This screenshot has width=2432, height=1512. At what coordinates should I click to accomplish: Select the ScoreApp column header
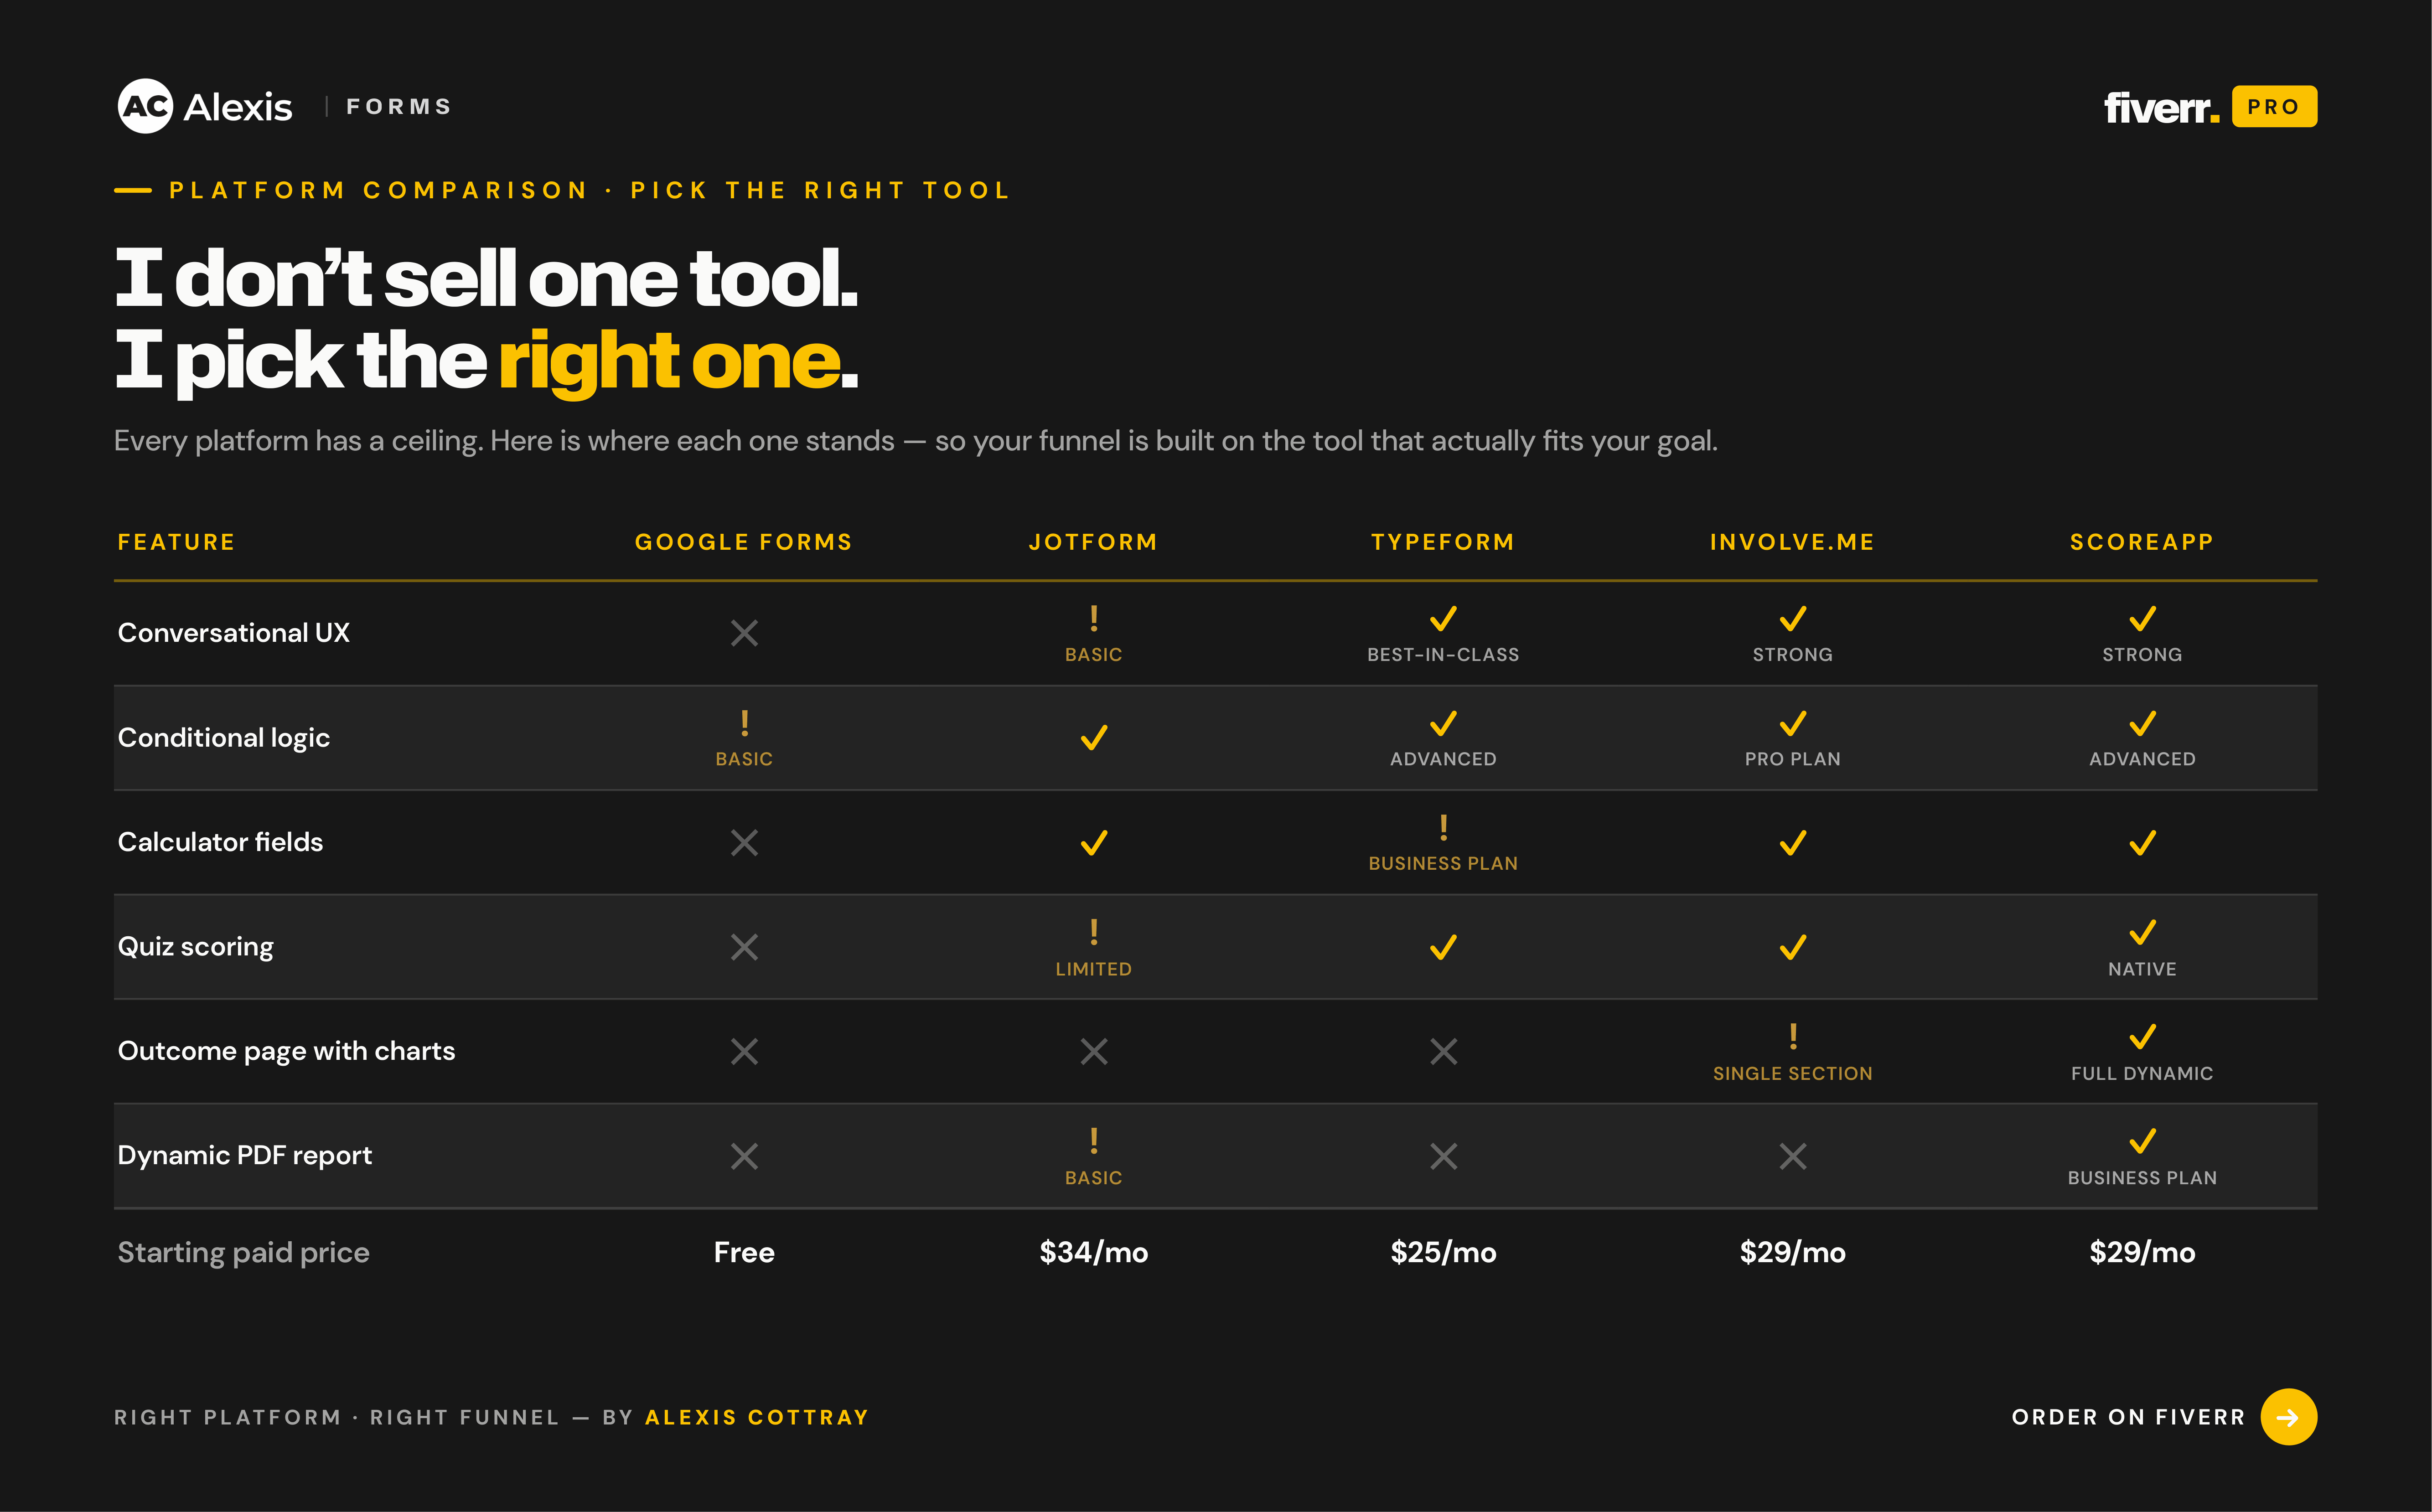[x=2142, y=542]
